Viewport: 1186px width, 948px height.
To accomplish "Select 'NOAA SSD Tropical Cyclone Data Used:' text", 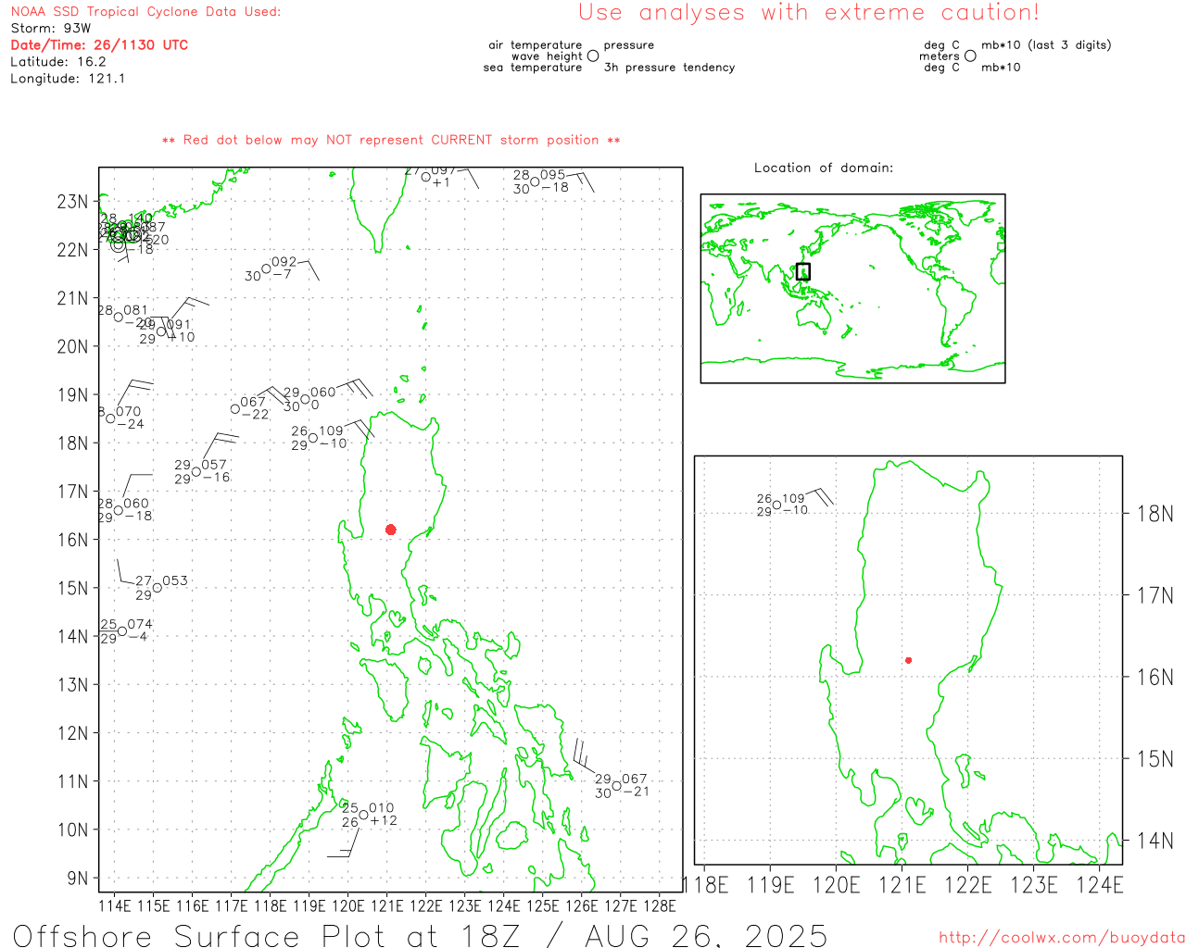I will (145, 12).
